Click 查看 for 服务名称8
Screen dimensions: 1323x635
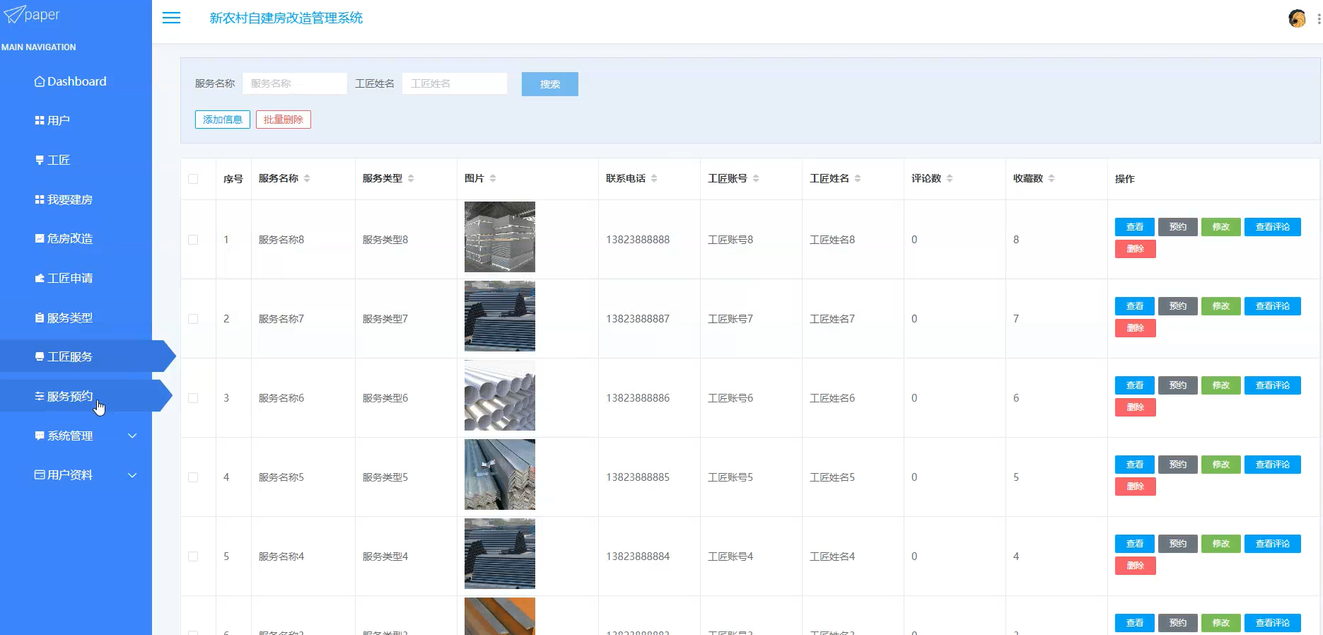(x=1135, y=227)
